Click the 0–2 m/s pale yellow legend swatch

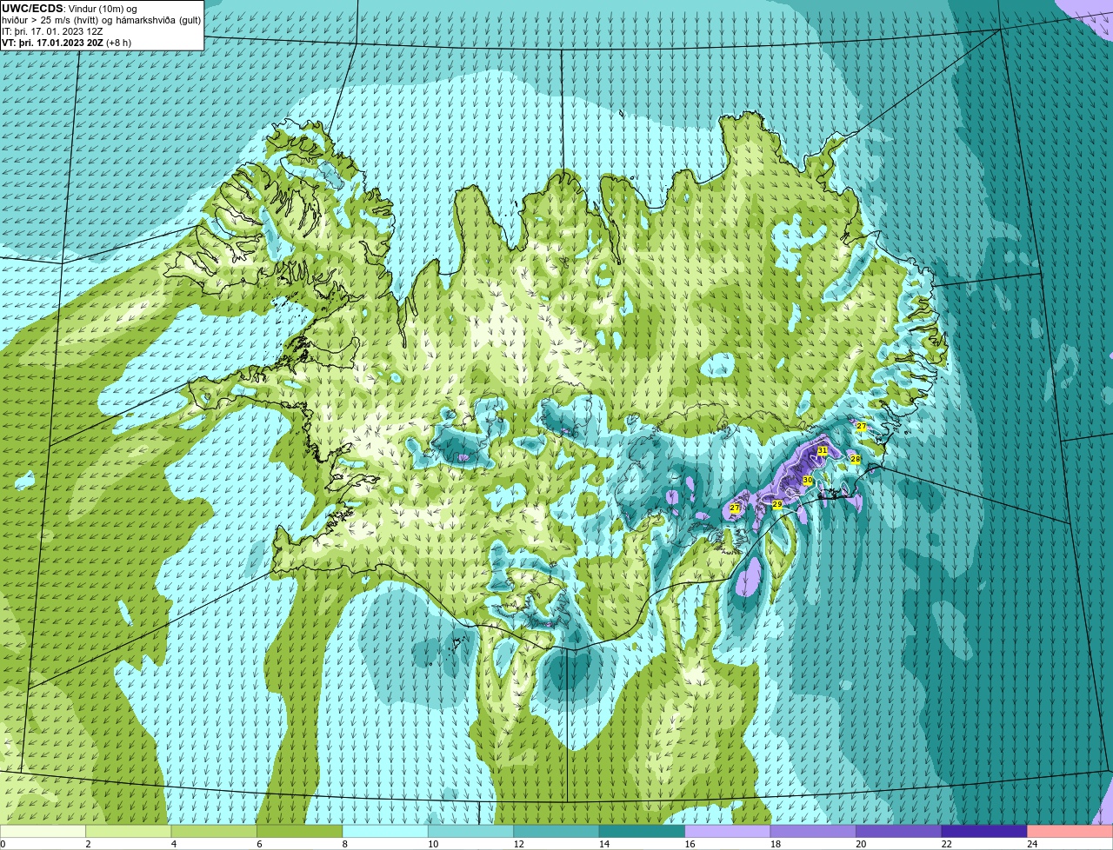[x=43, y=831]
